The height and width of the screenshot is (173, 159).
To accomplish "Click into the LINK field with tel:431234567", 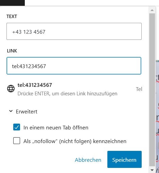I will pyautogui.click(x=74, y=66).
